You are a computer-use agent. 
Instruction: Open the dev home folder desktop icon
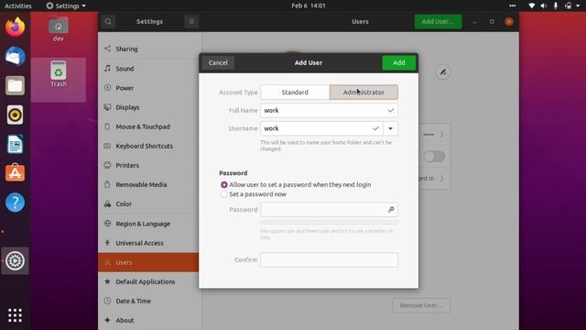click(x=59, y=28)
